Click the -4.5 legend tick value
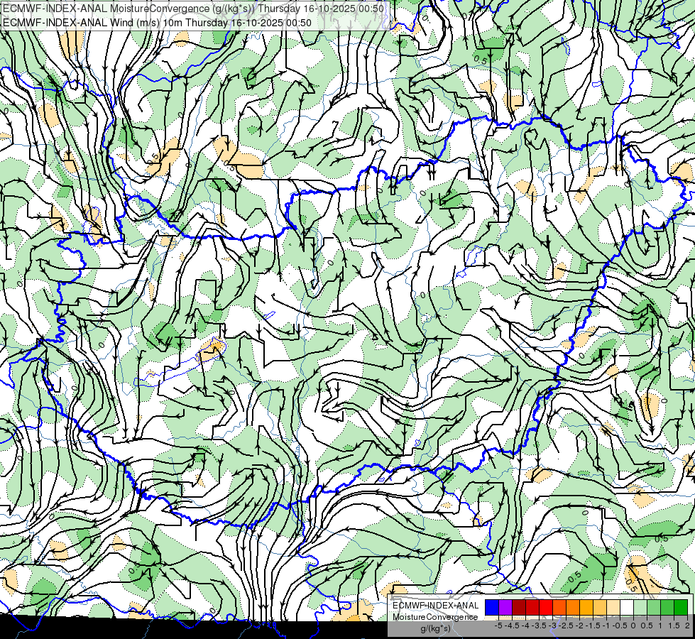The image size is (695, 639). click(x=512, y=626)
